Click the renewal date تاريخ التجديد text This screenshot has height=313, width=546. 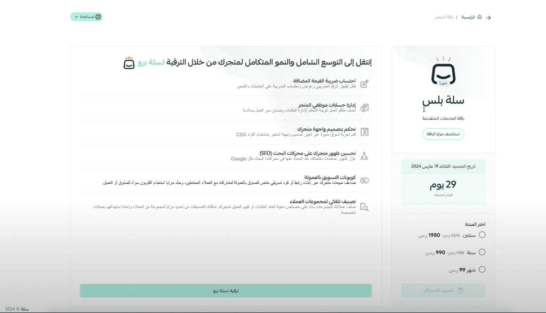pos(443,166)
